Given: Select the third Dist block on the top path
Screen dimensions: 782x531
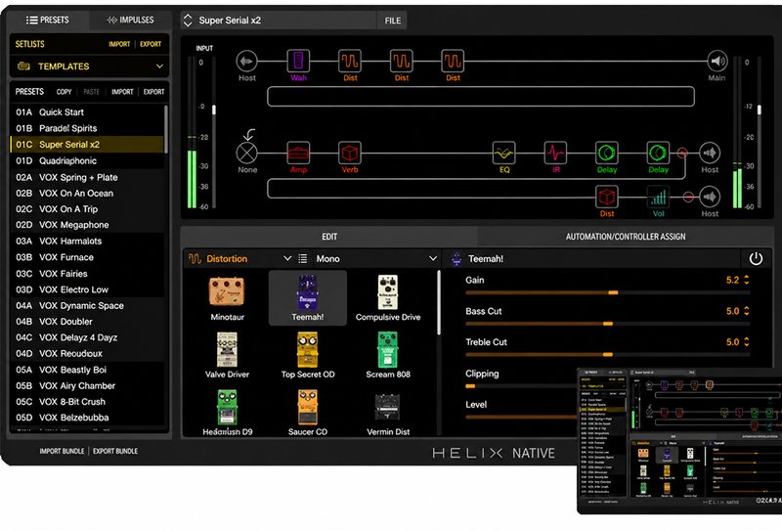Looking at the screenshot, I should (x=453, y=62).
